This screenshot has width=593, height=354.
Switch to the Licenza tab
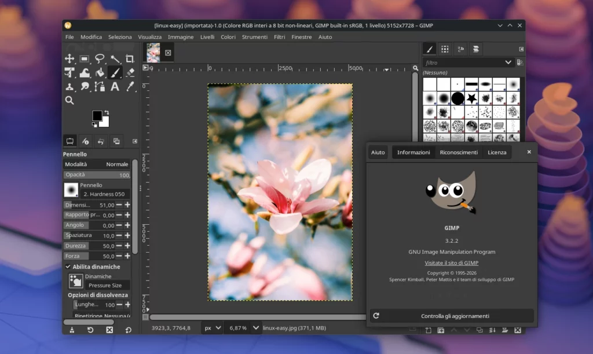click(497, 152)
